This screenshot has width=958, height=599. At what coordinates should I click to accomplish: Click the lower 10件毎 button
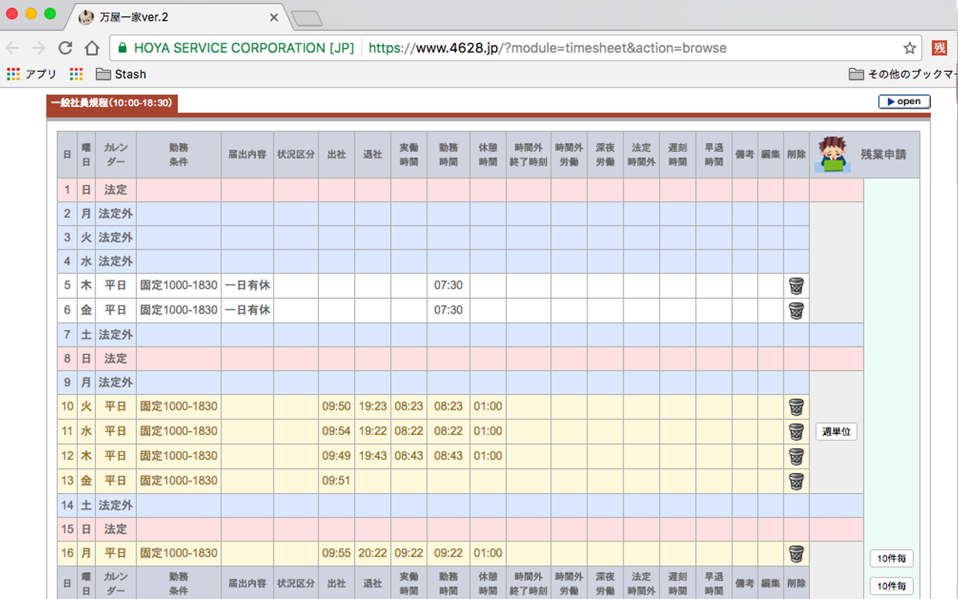click(891, 586)
